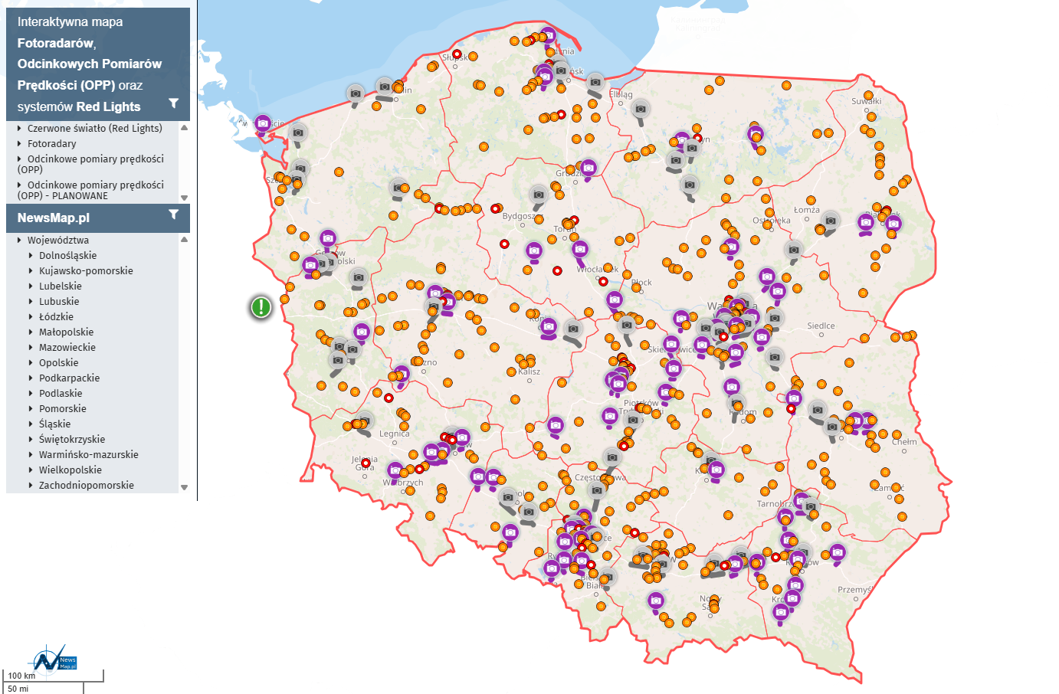Open the filter funnel on the Red Lights panel
This screenshot has height=694, width=1059.
pos(175,102)
